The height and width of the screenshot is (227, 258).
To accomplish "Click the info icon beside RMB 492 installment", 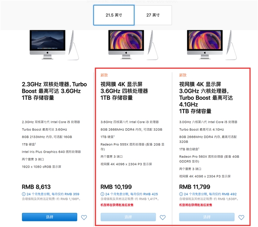I will pos(181,194).
